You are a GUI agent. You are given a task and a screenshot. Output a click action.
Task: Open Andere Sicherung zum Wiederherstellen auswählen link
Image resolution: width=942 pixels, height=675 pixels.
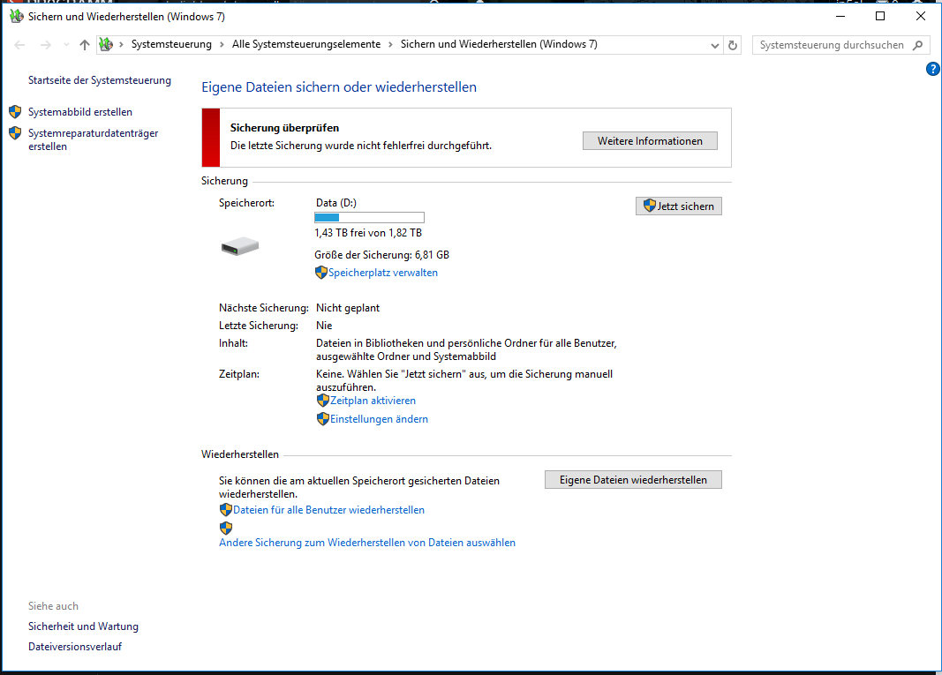(x=367, y=543)
